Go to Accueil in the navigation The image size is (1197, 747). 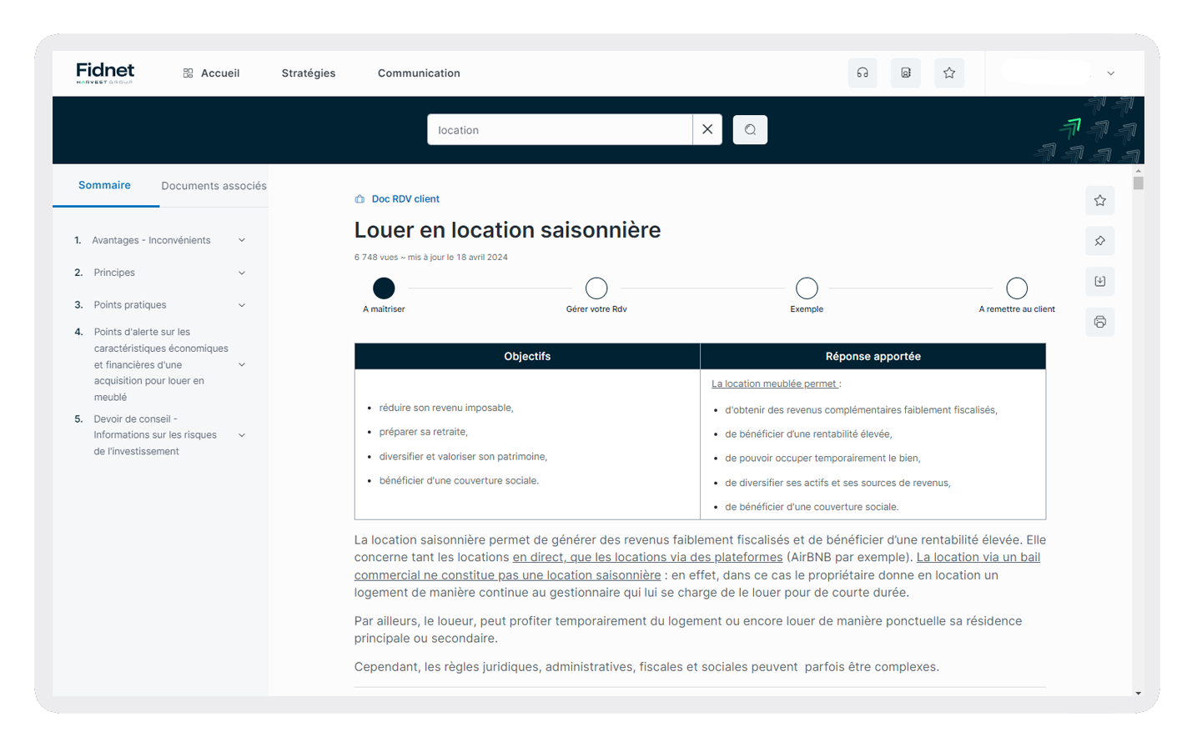(x=220, y=73)
